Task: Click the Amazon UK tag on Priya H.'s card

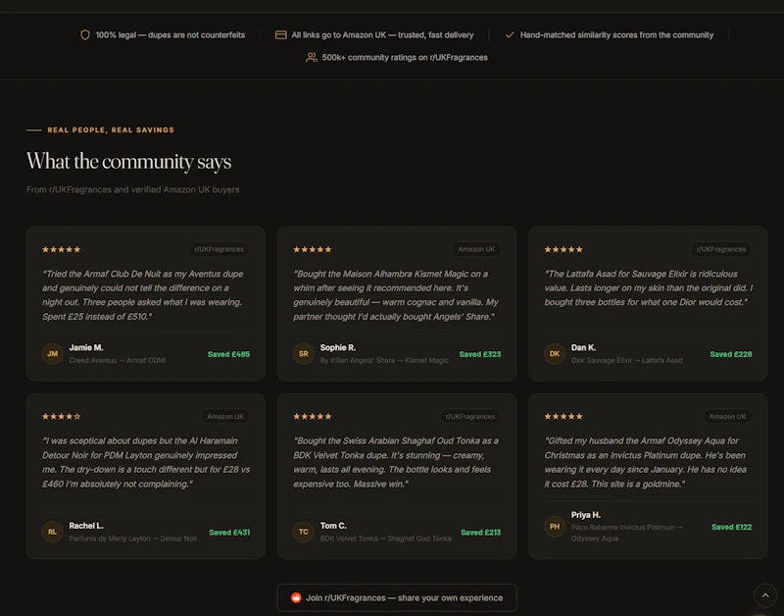Action: coord(727,416)
